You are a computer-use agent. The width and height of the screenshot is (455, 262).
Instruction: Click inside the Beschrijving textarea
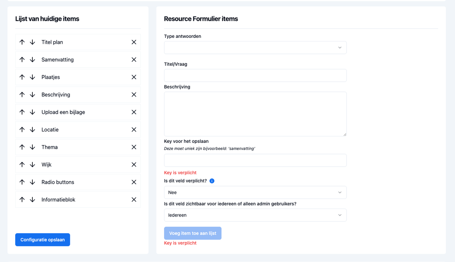(x=255, y=114)
